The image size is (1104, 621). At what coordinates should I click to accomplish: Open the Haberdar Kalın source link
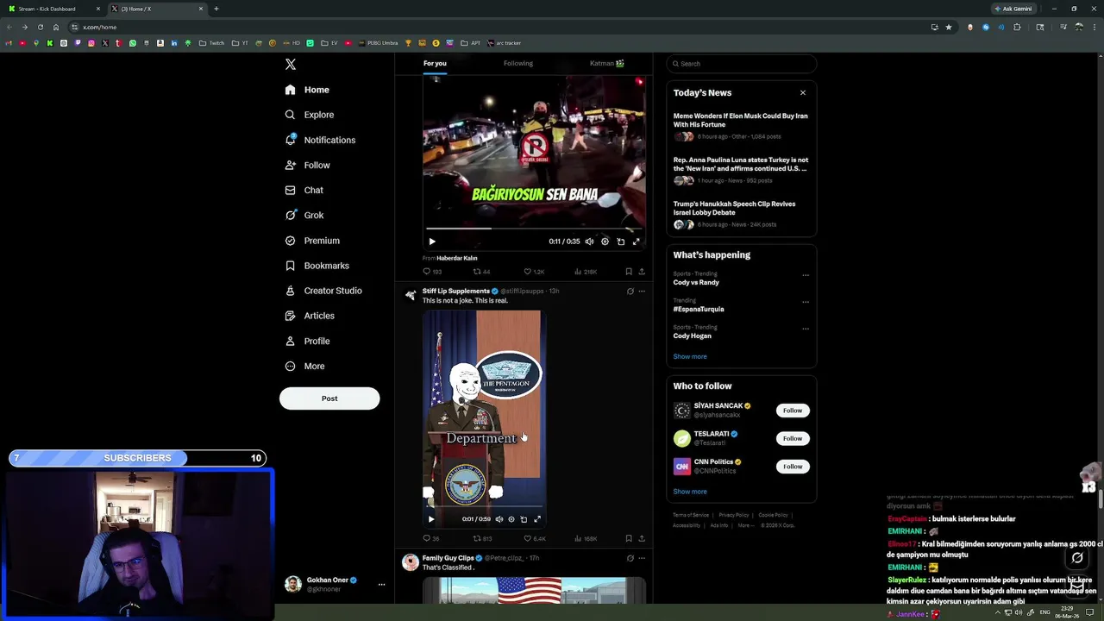[457, 258]
